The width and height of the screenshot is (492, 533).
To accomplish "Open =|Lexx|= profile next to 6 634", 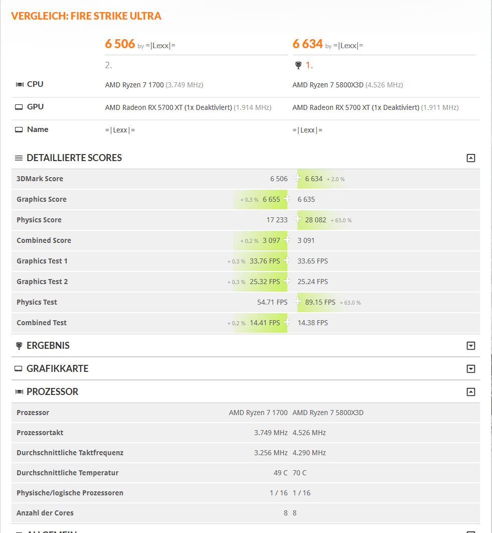I will coord(348,46).
